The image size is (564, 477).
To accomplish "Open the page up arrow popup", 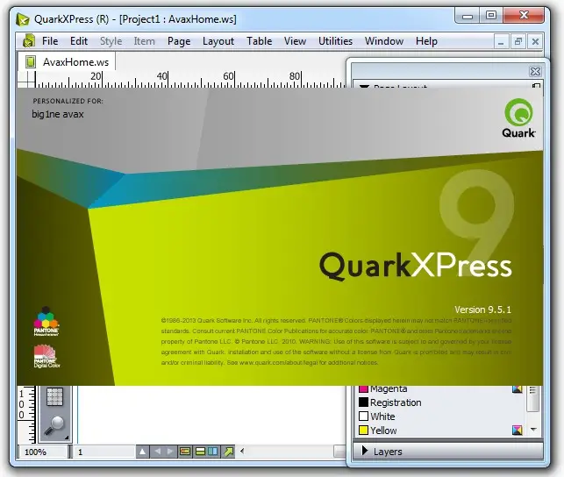I will [x=142, y=452].
